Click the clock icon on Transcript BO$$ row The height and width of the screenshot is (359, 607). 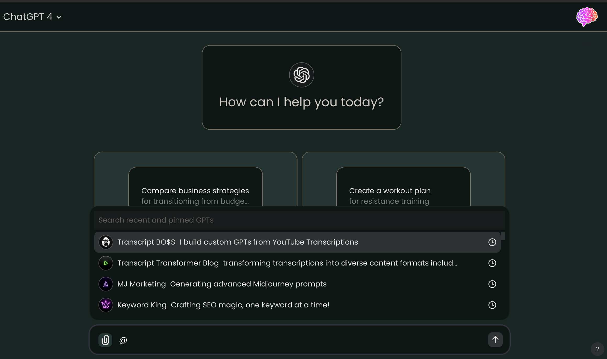point(492,242)
